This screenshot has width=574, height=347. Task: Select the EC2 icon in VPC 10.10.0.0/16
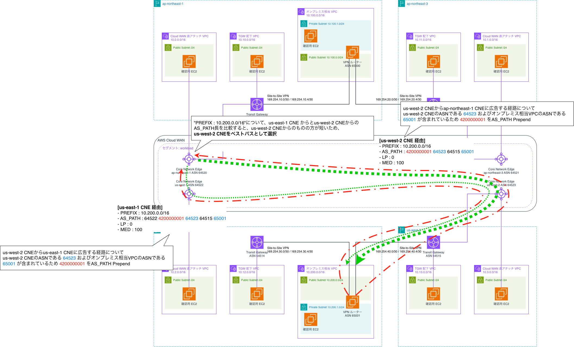click(257, 62)
